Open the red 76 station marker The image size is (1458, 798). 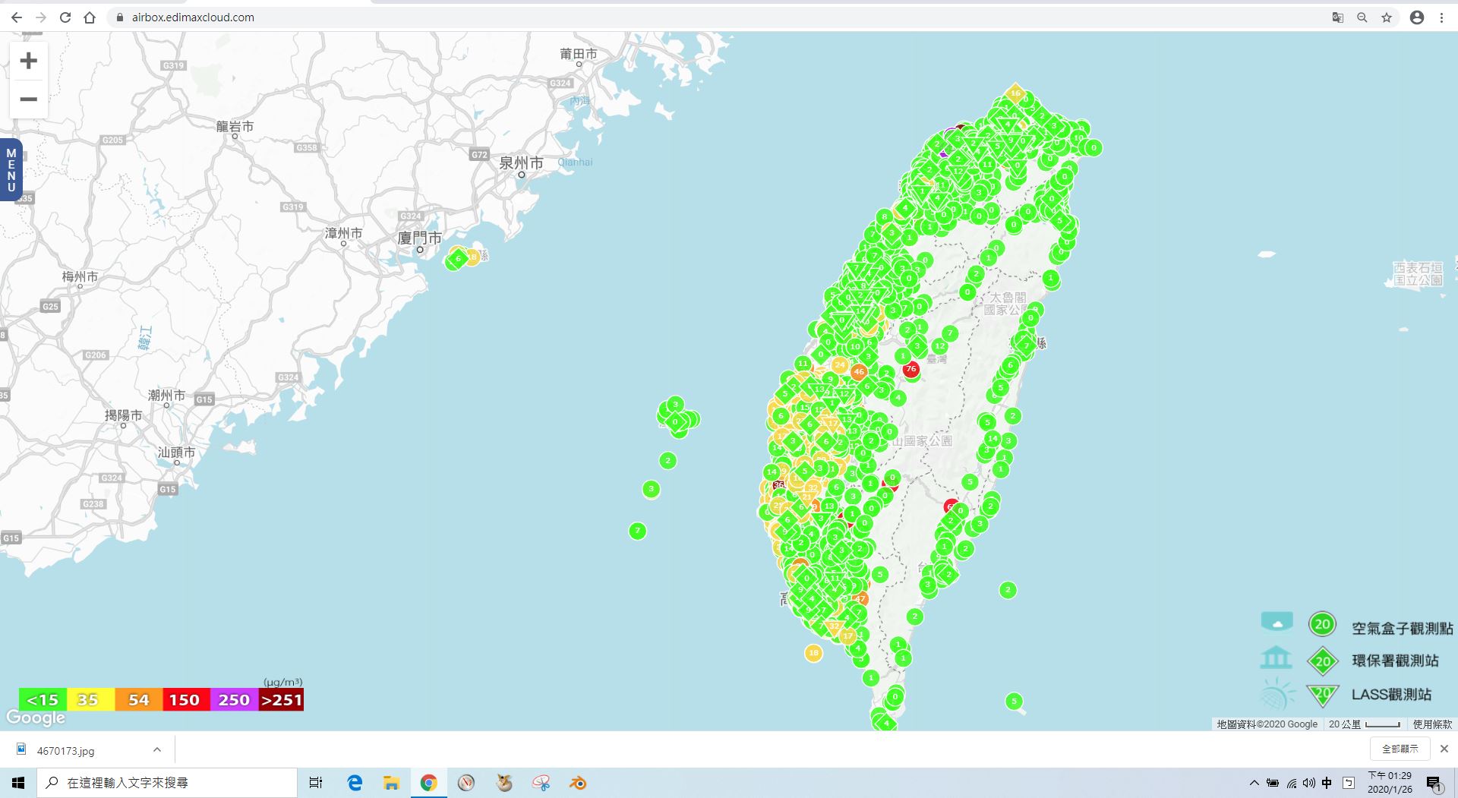click(x=911, y=370)
